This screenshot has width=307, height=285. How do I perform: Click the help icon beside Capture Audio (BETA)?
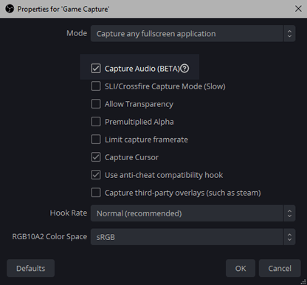[184, 69]
